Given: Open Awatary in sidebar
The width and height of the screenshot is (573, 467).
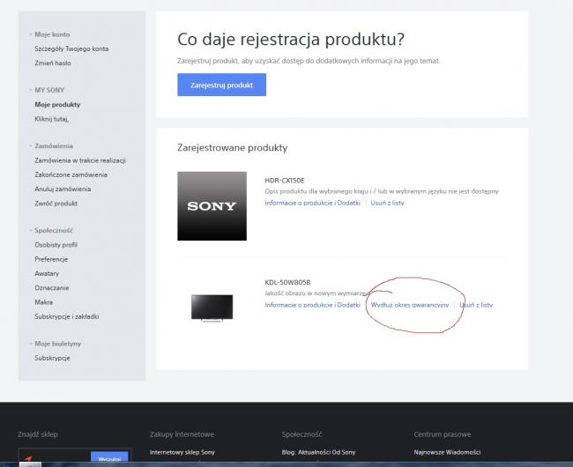Looking at the screenshot, I should [47, 273].
